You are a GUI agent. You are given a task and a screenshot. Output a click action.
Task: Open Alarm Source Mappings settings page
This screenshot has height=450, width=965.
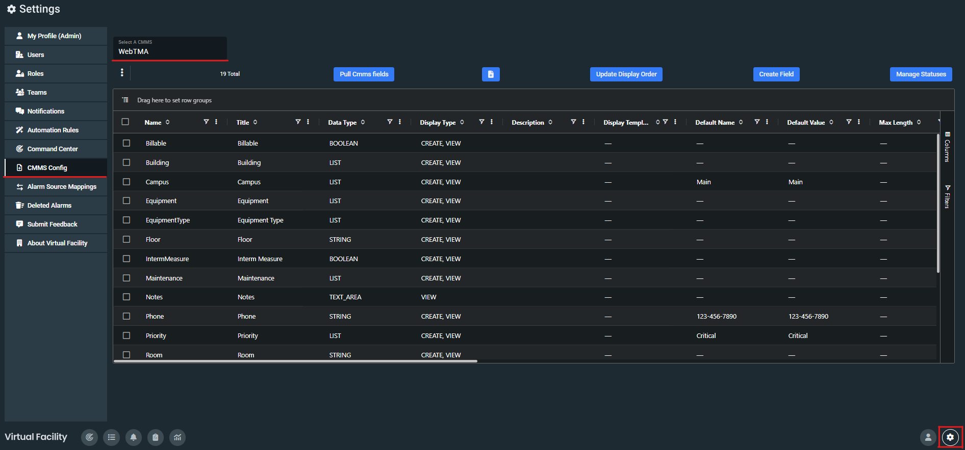tap(62, 187)
